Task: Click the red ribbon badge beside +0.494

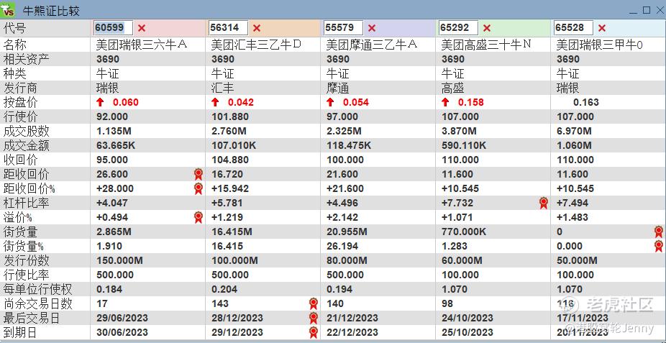Action: point(199,217)
